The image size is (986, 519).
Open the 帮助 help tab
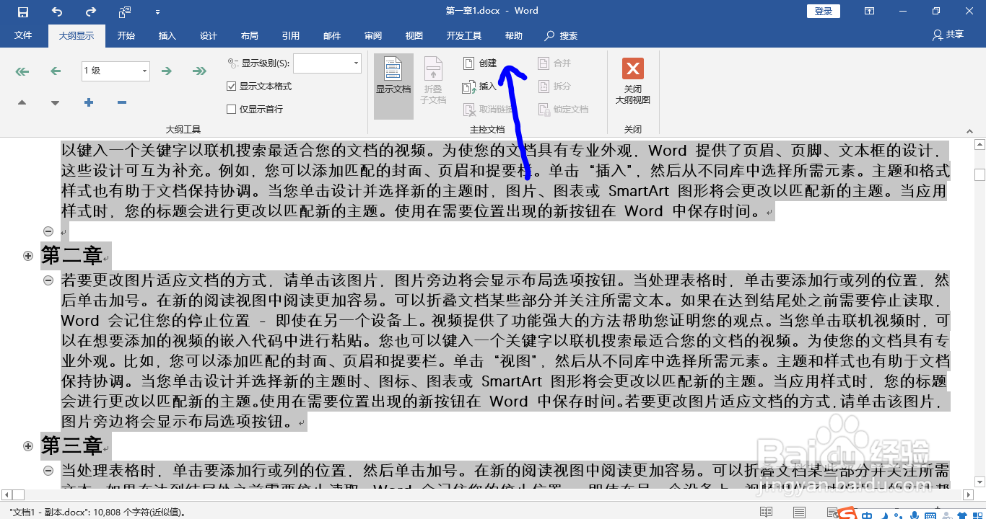pyautogui.click(x=514, y=35)
